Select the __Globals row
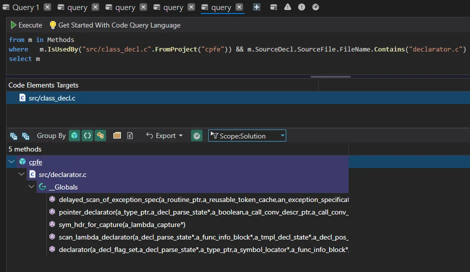 (192, 187)
